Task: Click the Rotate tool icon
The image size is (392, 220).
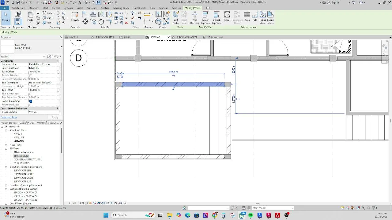Action: click(x=101, y=22)
